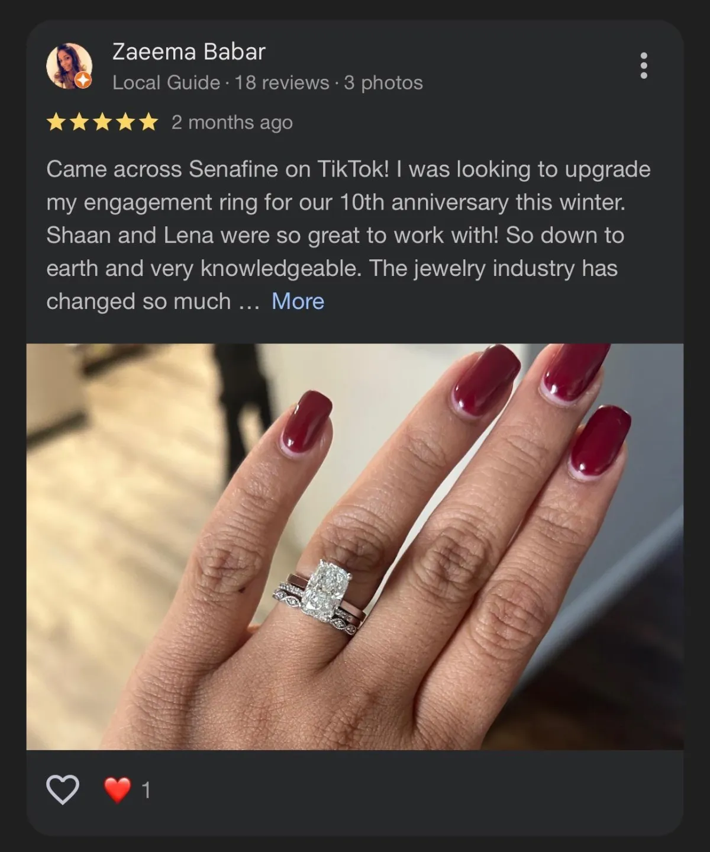Open the three-dot review options menu
This screenshot has height=852, width=710.
point(644,66)
